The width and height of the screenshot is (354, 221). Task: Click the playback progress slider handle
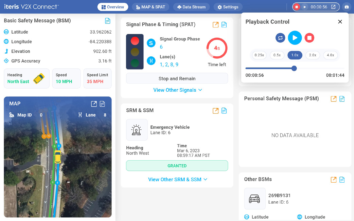(294, 68)
